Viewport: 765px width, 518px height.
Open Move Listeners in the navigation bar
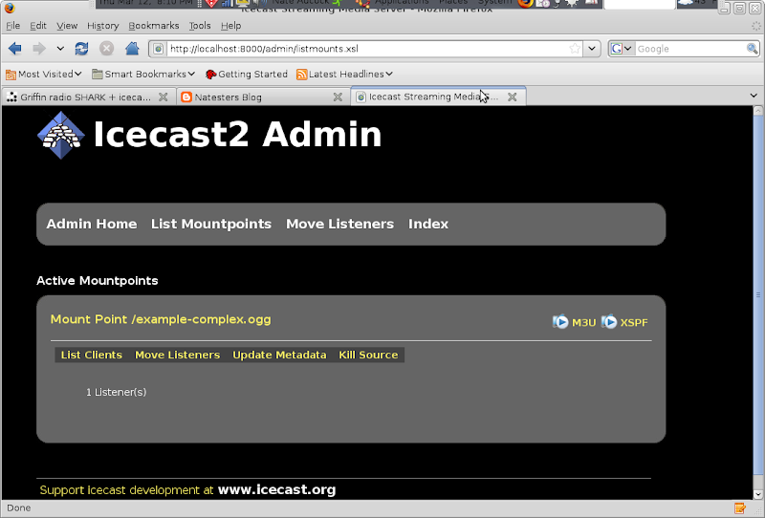pyautogui.click(x=340, y=224)
